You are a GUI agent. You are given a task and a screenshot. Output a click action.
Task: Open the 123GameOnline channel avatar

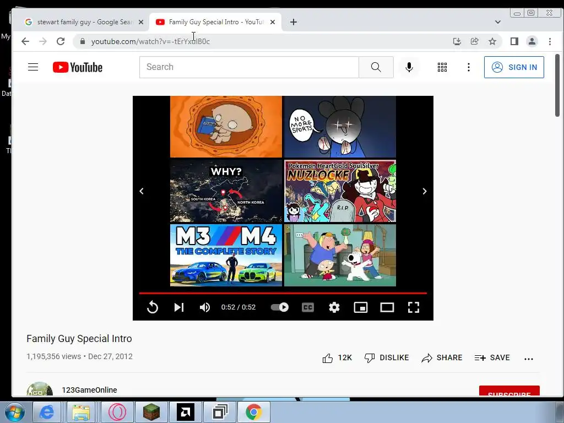point(40,389)
